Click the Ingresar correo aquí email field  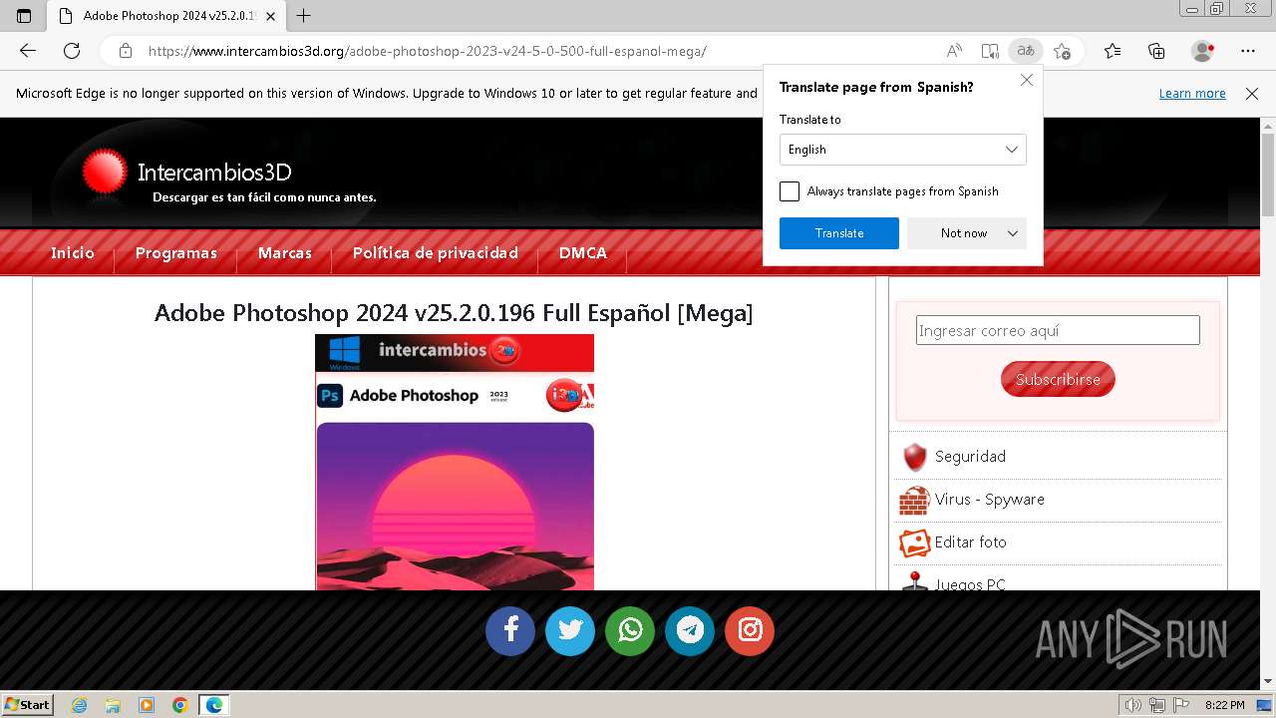(1058, 331)
